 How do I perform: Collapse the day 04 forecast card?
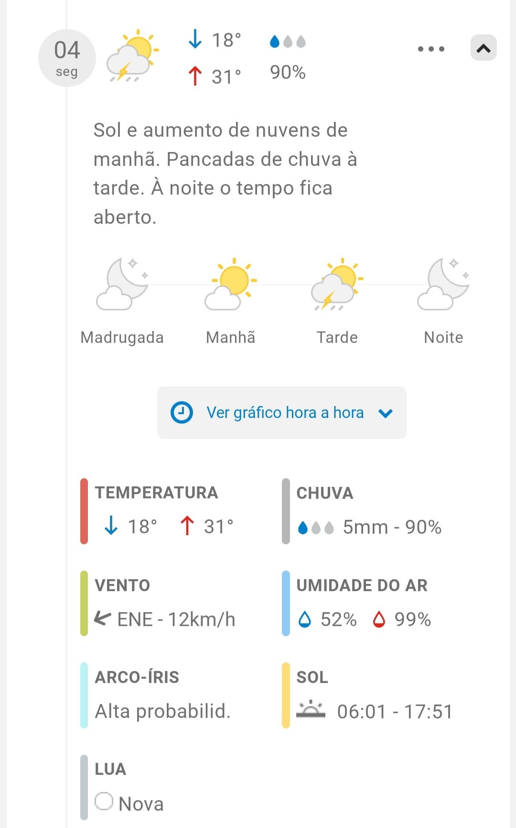484,48
